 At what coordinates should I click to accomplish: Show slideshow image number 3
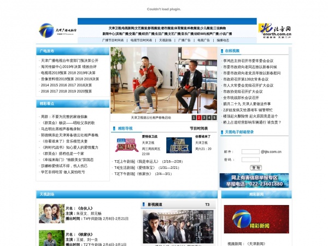tap(204, 118)
